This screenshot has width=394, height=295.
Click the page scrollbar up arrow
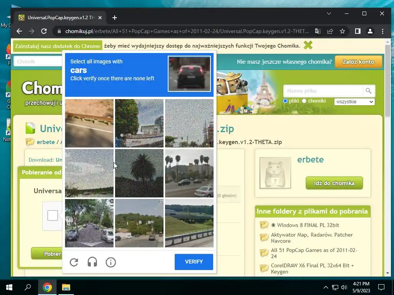[x=387, y=42]
